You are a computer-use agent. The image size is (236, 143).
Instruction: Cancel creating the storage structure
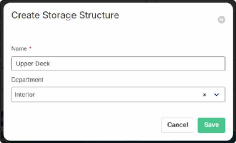pos(178,125)
